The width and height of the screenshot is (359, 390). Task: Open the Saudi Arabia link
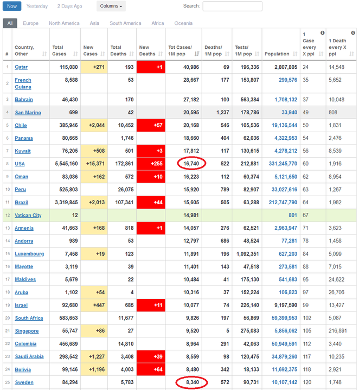(x=29, y=356)
